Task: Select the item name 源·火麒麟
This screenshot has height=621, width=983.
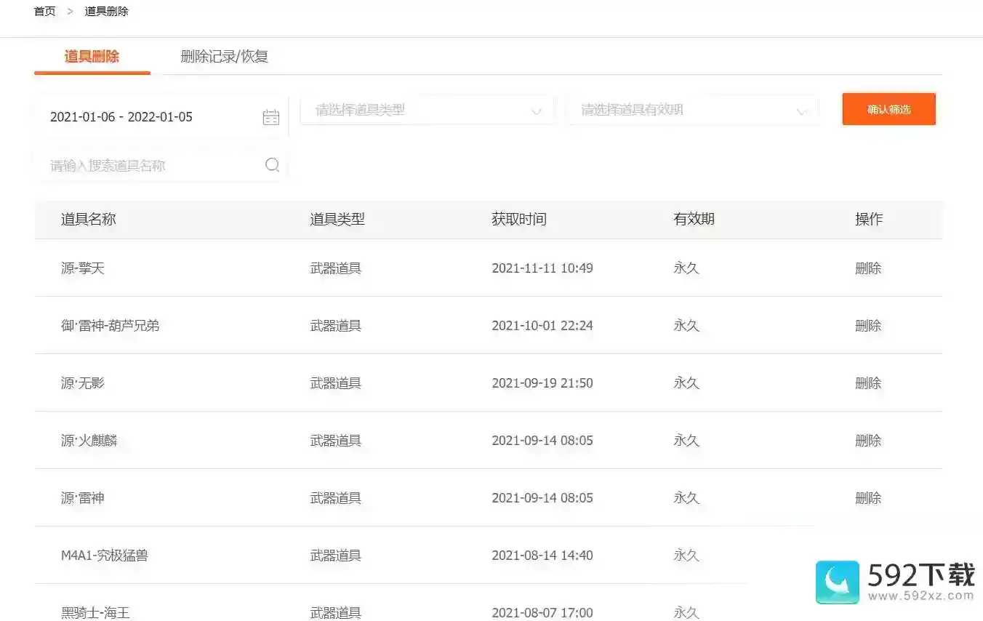Action: (89, 441)
